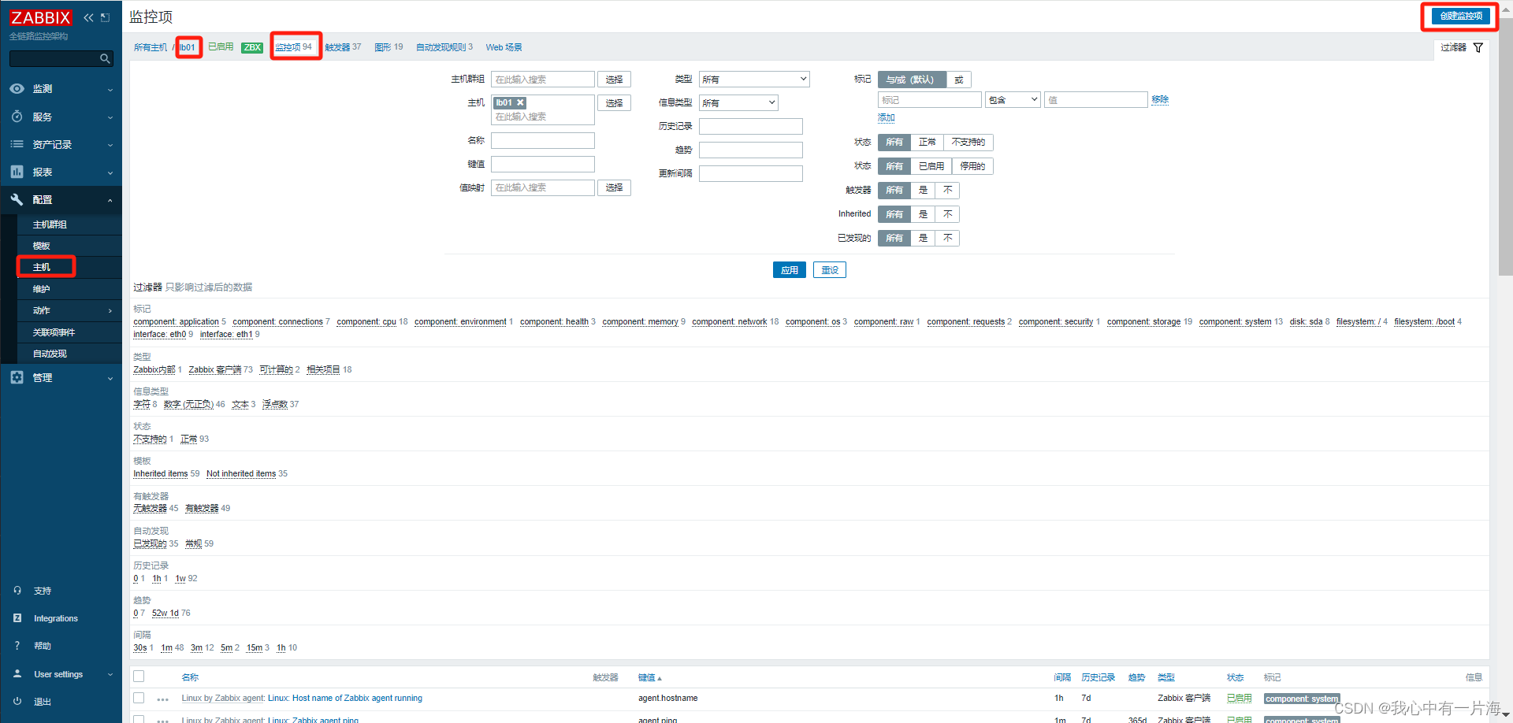
Task: Switch to the 自动发现规则 3 tab
Action: click(x=444, y=47)
